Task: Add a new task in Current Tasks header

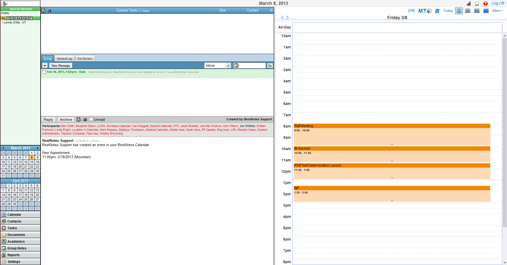Action: click(x=44, y=10)
